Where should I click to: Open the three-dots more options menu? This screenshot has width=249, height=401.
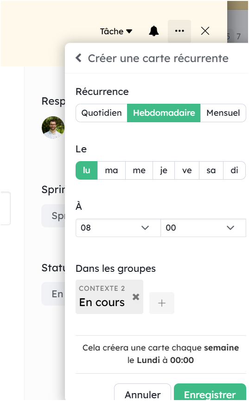click(x=179, y=31)
